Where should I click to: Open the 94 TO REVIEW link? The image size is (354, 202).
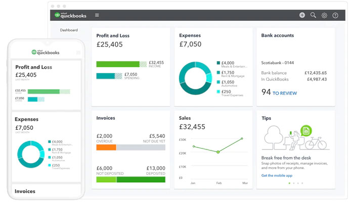279,92
